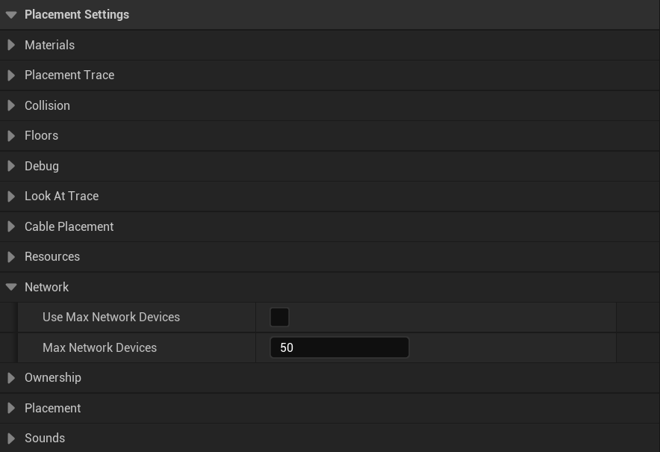
Task: Expand the Debug category arrow
Action: tap(11, 166)
